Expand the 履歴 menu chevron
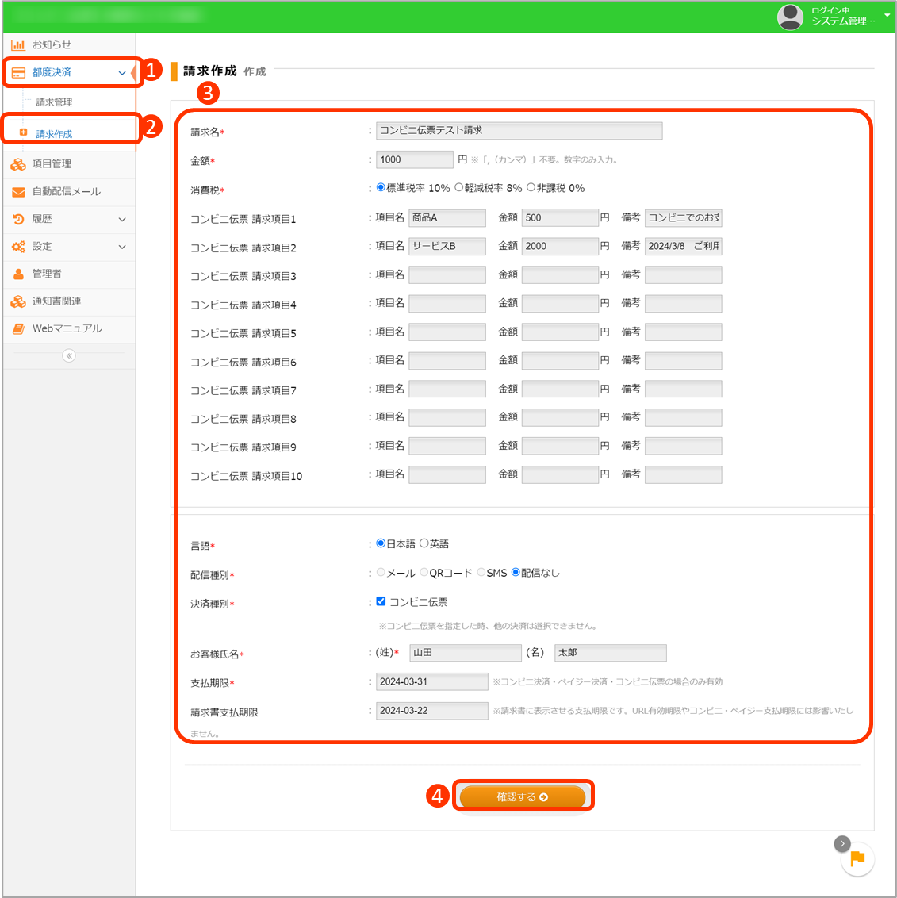Image resolution: width=897 pixels, height=898 pixels. pos(122,220)
